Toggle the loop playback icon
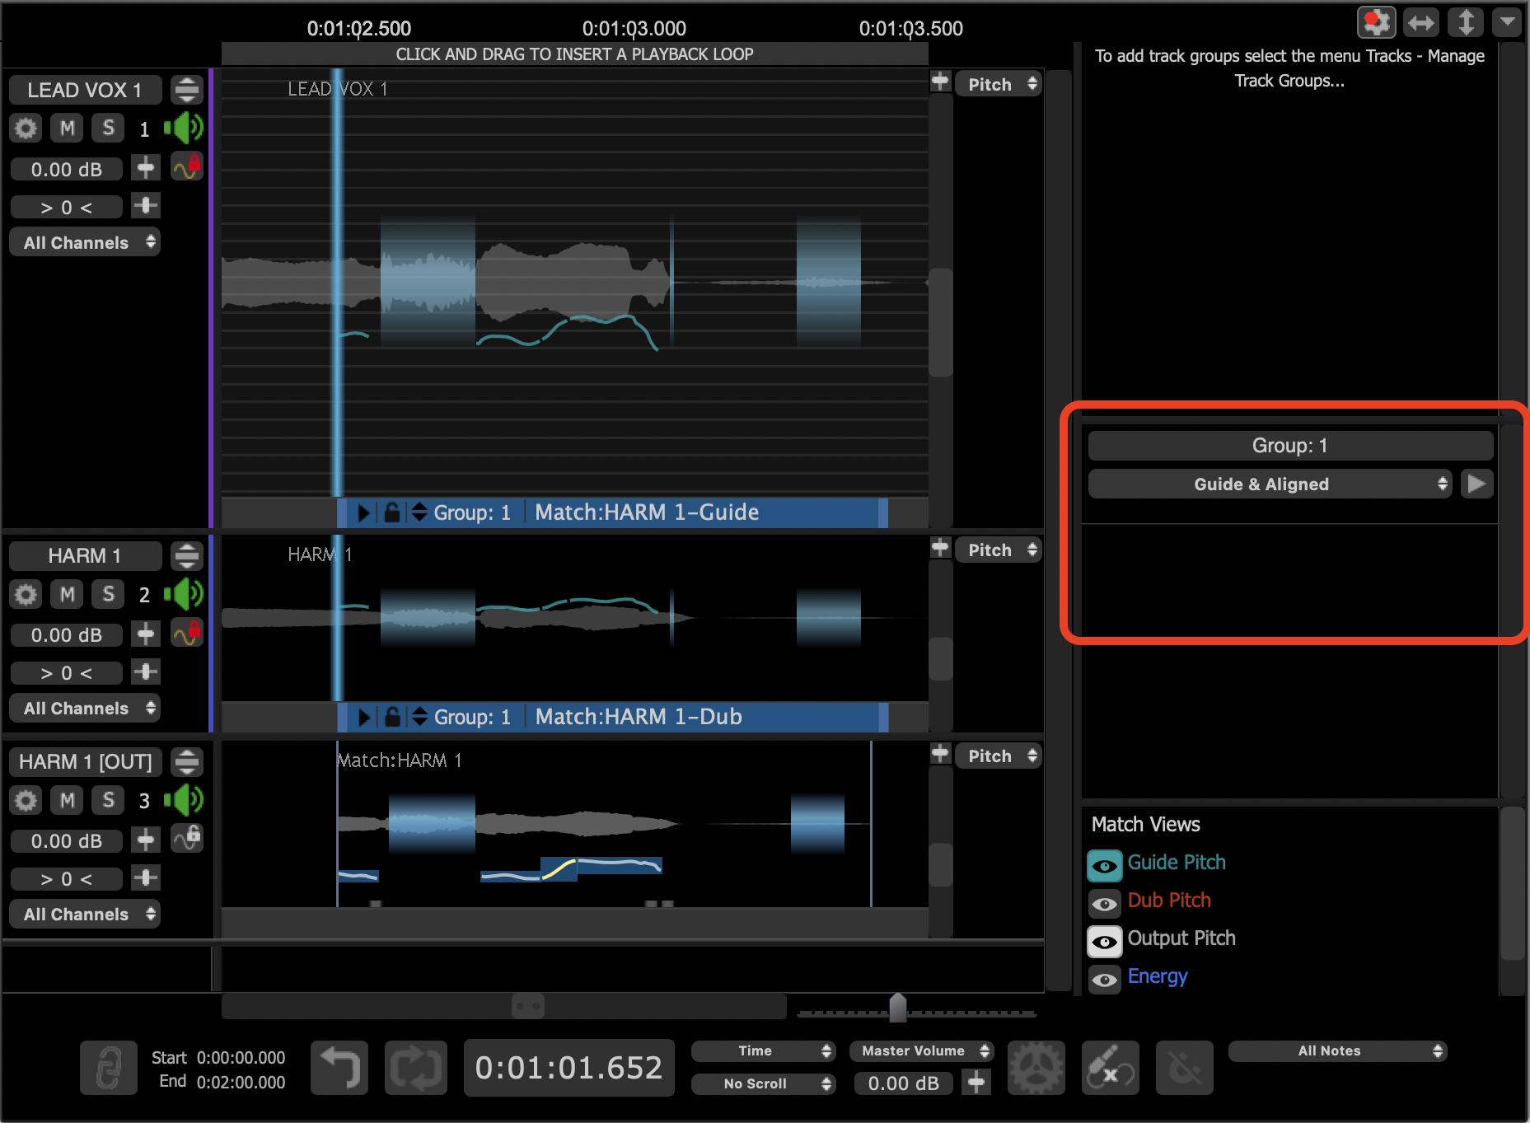Screen dimensions: 1530x1123 415,1067
